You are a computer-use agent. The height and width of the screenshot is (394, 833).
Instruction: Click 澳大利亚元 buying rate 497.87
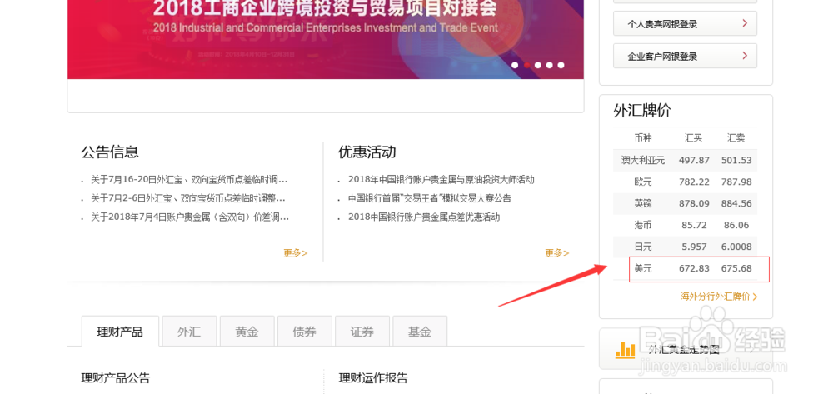point(694,161)
